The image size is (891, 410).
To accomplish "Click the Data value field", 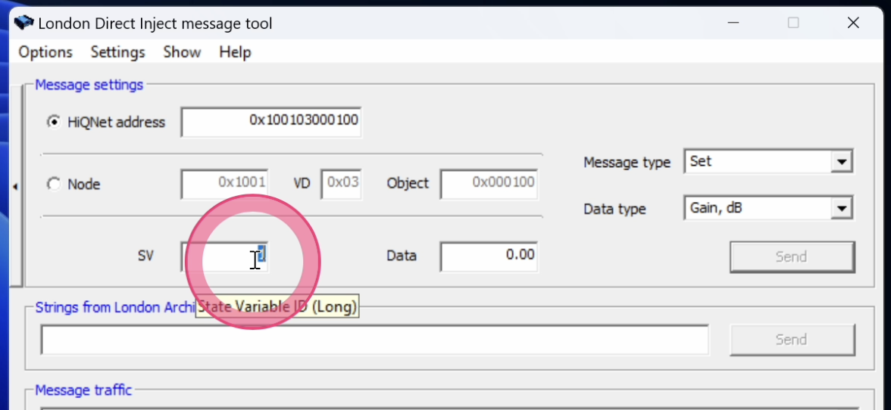I will tap(489, 256).
